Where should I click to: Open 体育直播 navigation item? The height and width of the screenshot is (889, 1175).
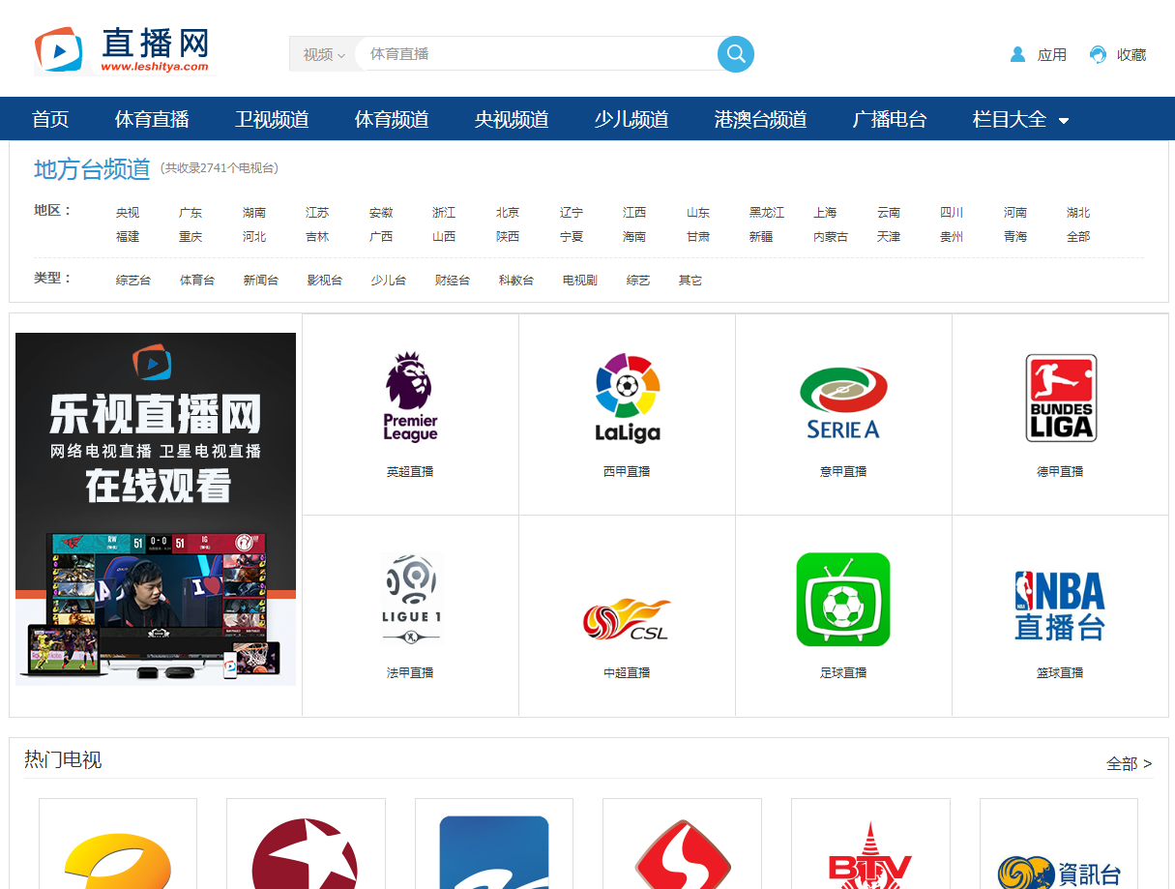pos(152,119)
